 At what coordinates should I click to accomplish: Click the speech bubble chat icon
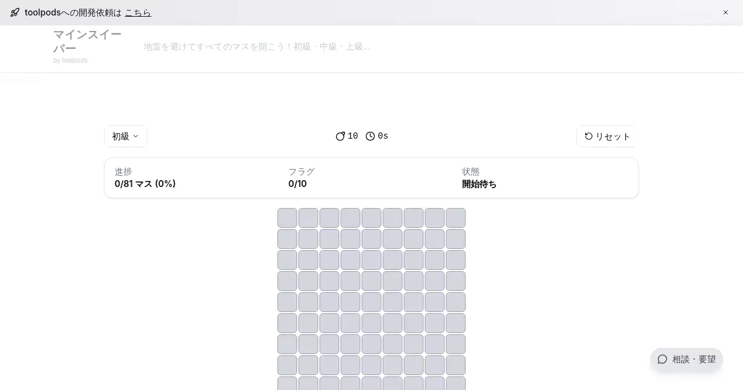point(663,359)
